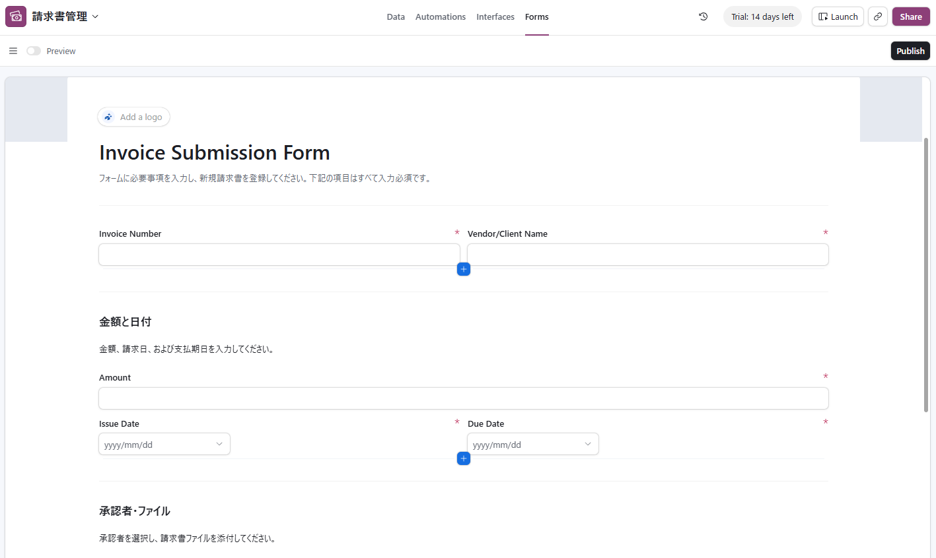Click the Issue Date field label

119,423
